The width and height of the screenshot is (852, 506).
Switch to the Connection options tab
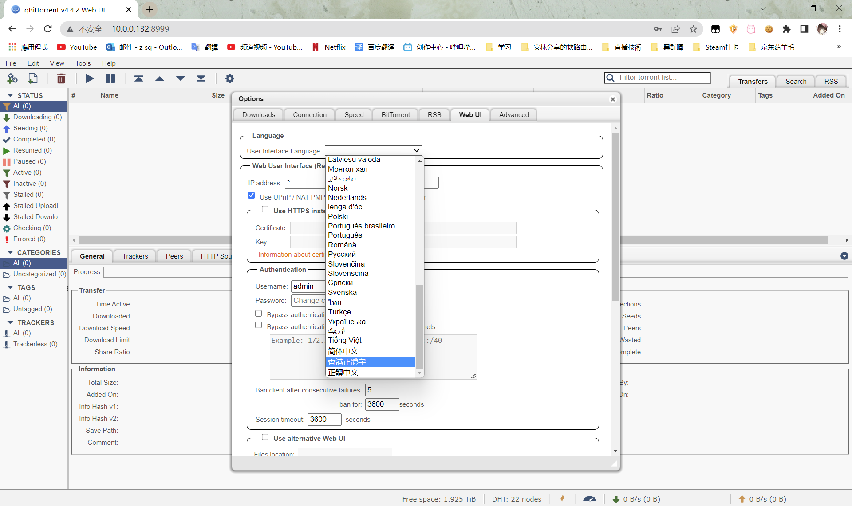pos(309,115)
